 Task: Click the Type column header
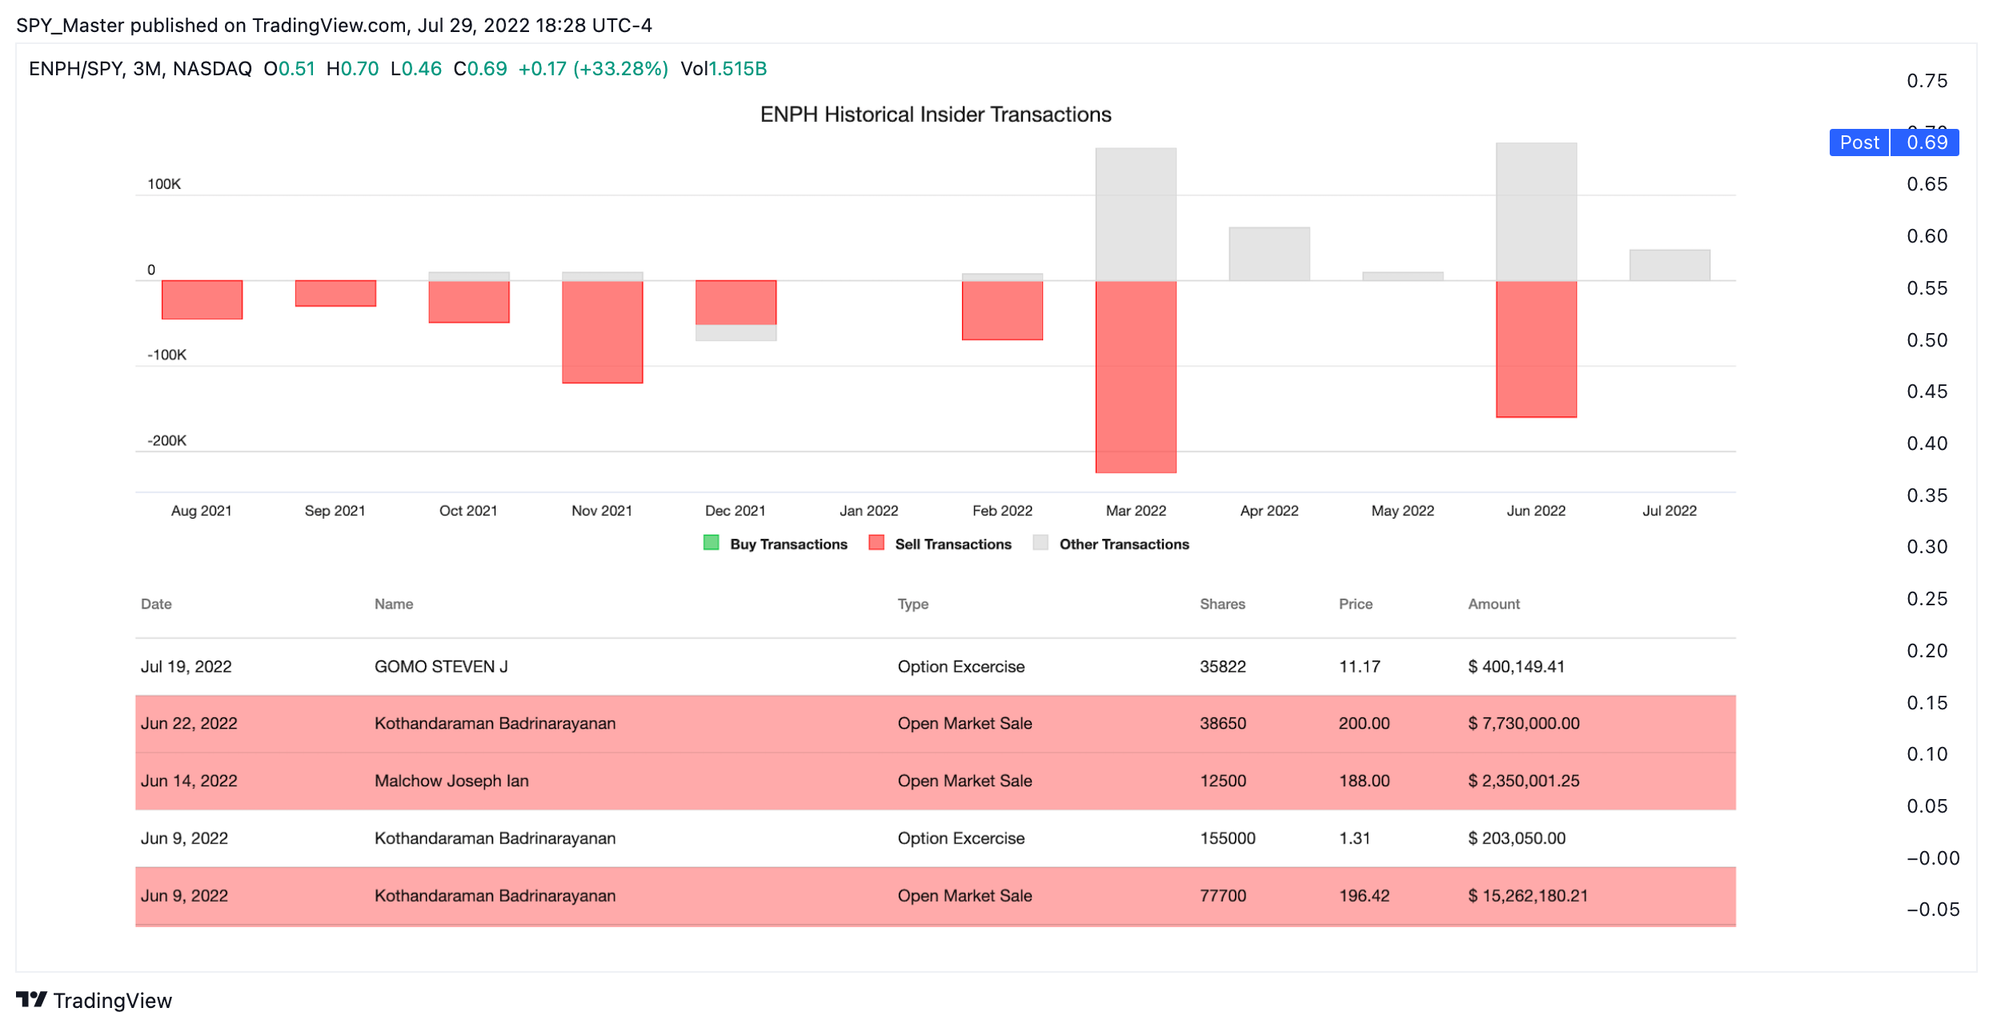tap(913, 604)
